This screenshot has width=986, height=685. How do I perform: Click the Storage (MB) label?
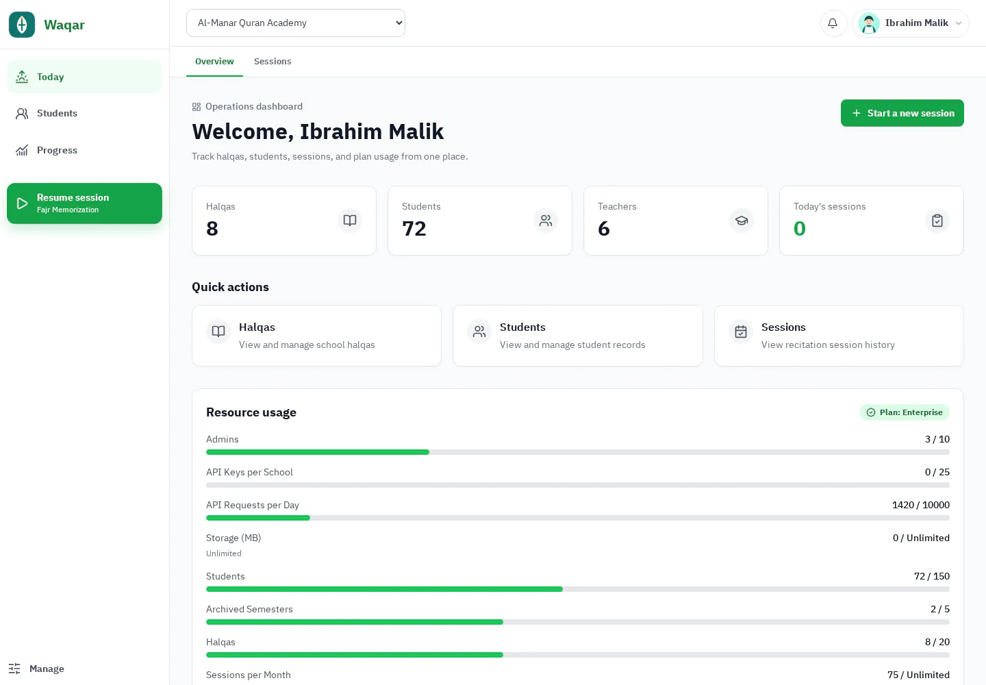click(x=233, y=538)
